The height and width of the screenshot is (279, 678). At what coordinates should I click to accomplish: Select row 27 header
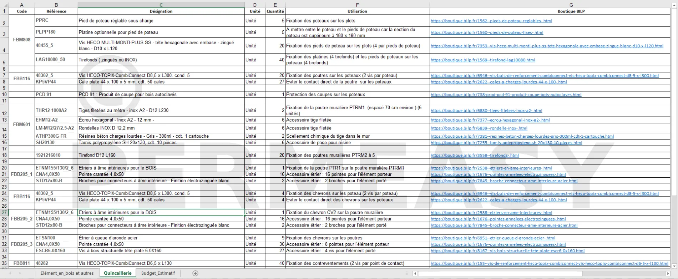point(4,212)
